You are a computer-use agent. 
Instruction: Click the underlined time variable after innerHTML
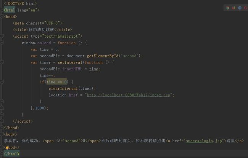(93, 69)
